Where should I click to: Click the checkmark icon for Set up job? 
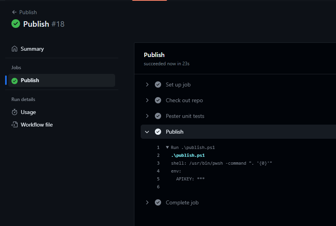tap(158, 85)
